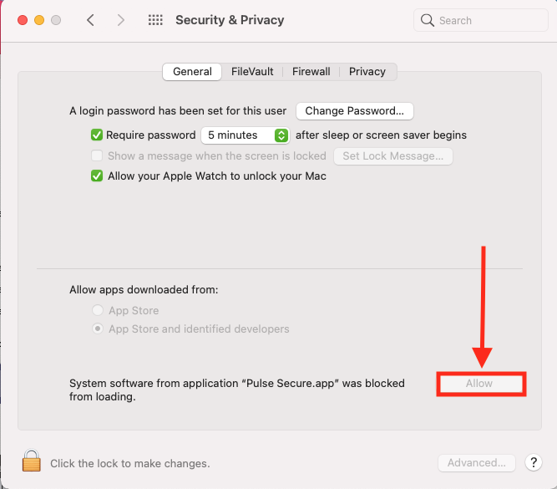Show all preferences grid icon
Viewport: 557px width, 489px height.
155,20
